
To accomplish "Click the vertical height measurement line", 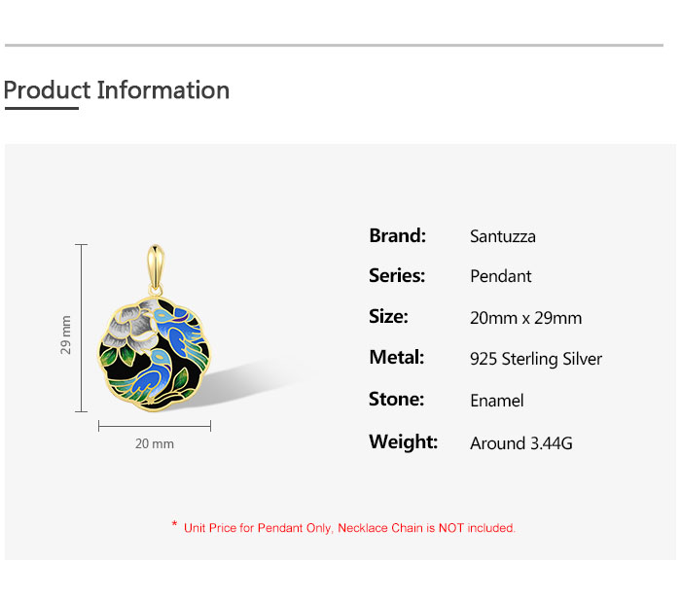I will point(81,328).
